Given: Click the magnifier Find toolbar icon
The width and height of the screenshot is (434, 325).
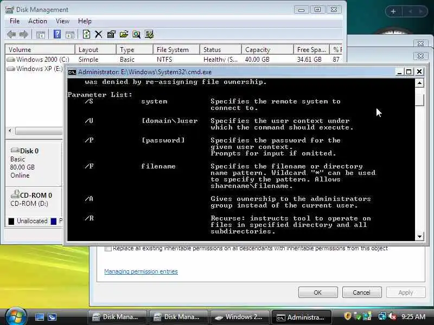Looking at the screenshot, I should 136,35.
